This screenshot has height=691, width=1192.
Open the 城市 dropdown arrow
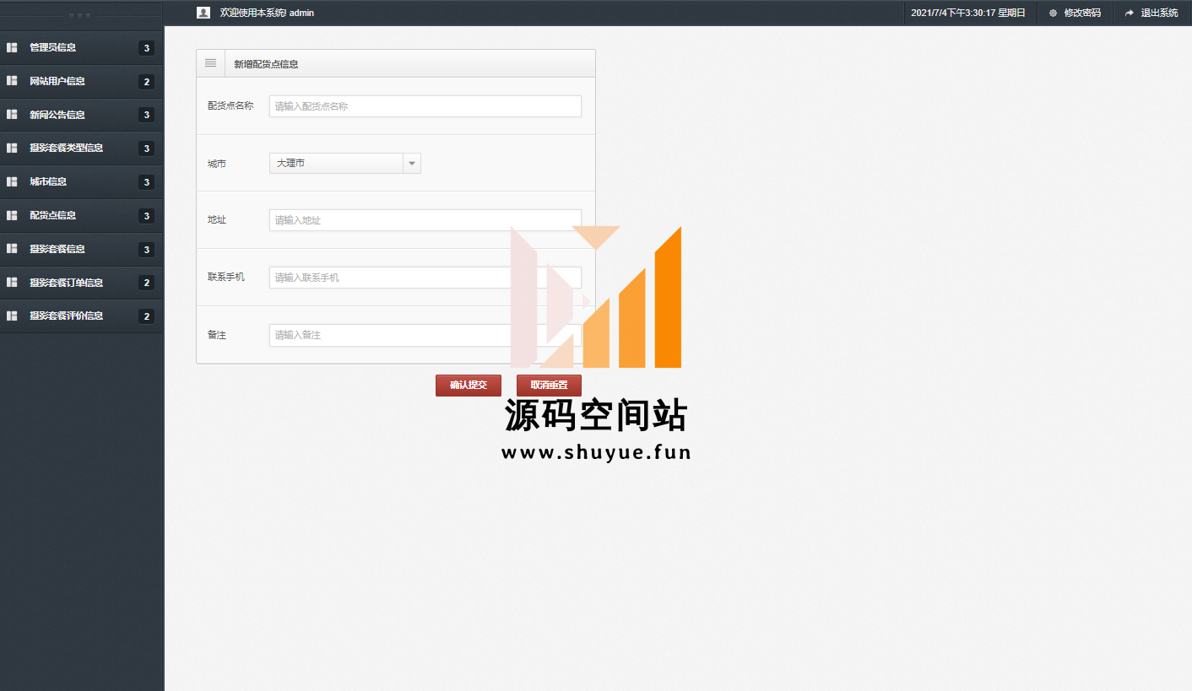point(412,163)
